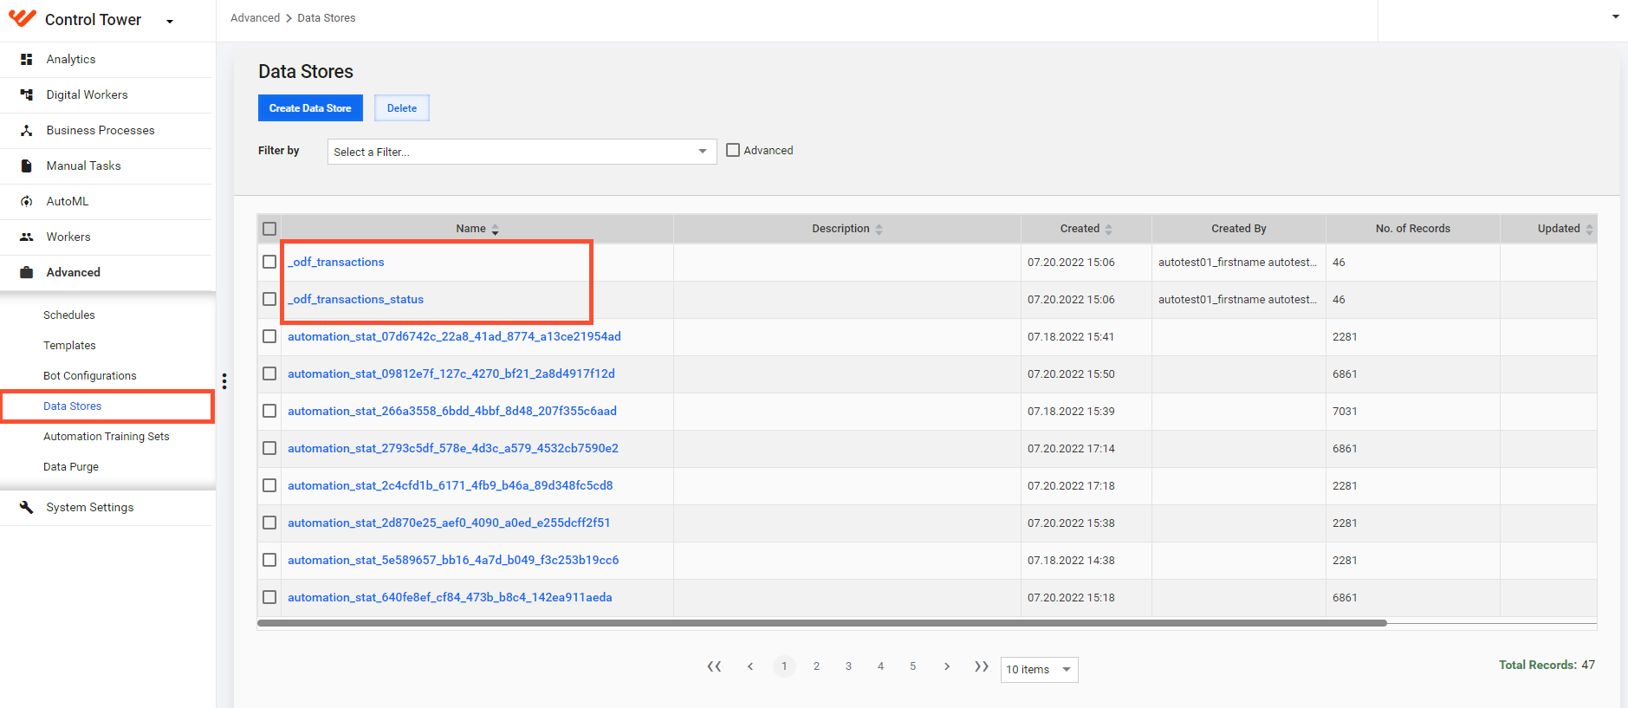The image size is (1628, 708).
Task: Check the automation_stat_2d870e25 row checkbox
Action: (269, 523)
